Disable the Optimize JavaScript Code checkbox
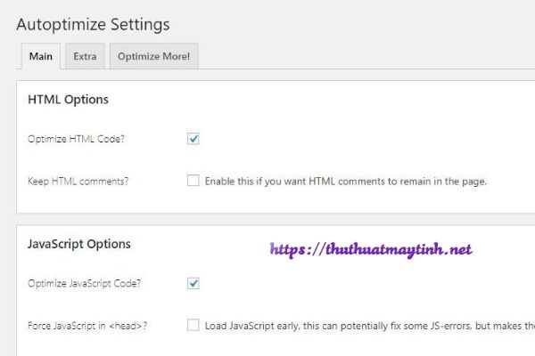Image resolution: width=535 pixels, height=356 pixels. point(193,283)
